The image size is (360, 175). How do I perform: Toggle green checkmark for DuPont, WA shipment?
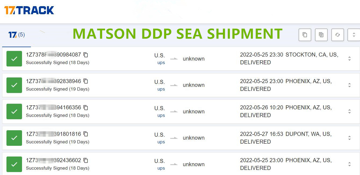[x=14, y=138]
